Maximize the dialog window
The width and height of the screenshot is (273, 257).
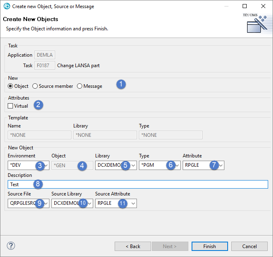tap(244, 6)
